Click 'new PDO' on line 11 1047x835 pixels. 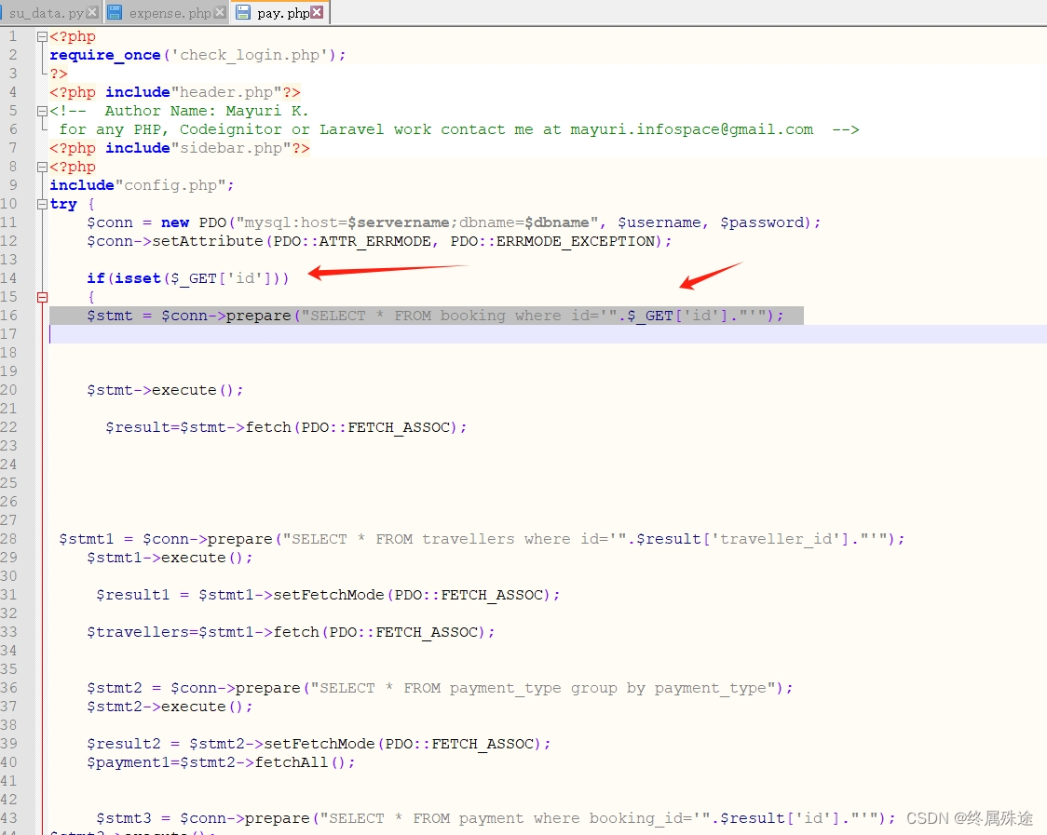(194, 222)
